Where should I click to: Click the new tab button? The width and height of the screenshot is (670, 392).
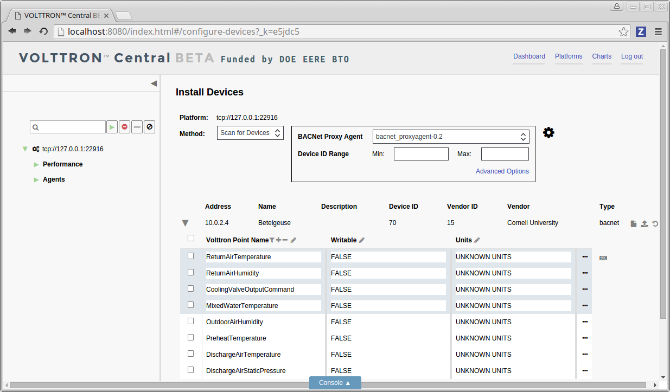124,16
